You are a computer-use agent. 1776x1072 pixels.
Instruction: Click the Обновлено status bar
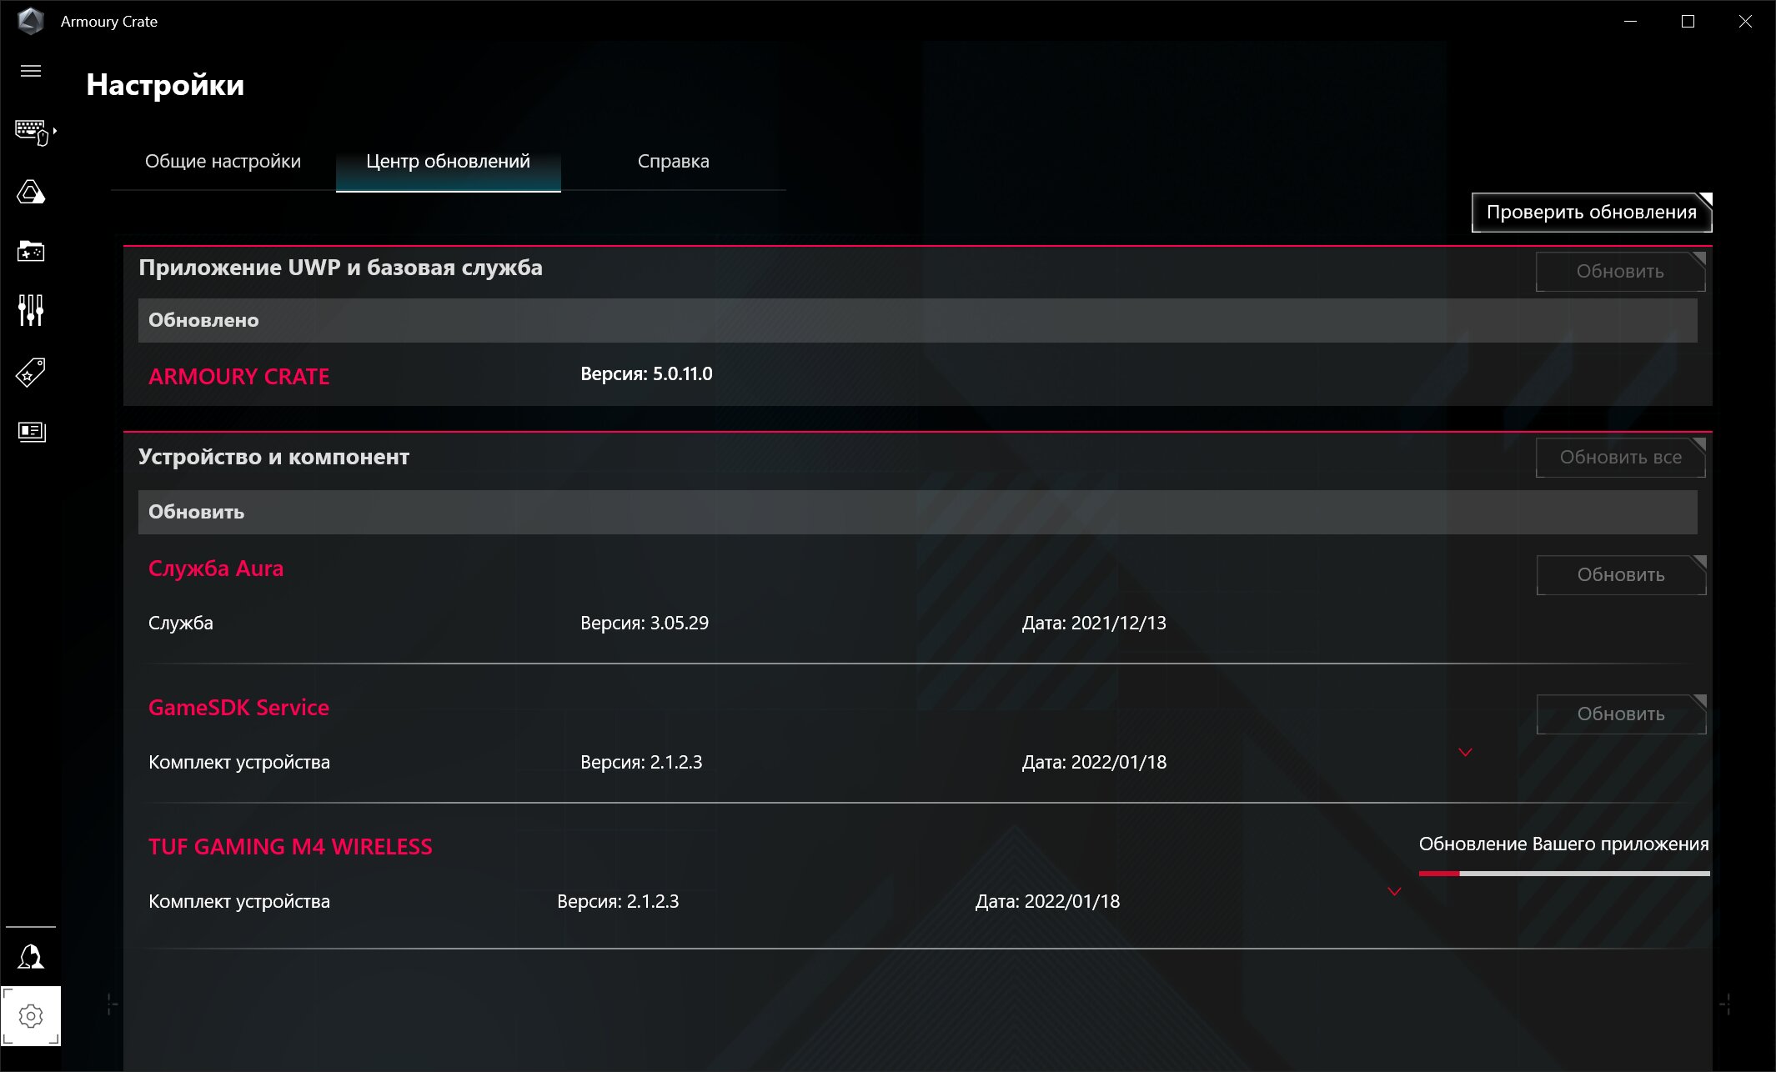pos(917,320)
